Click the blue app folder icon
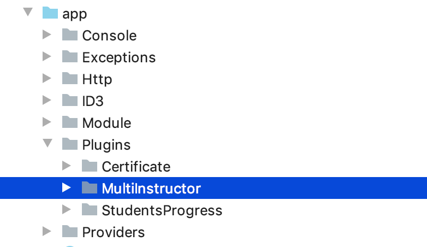 tap(50, 13)
